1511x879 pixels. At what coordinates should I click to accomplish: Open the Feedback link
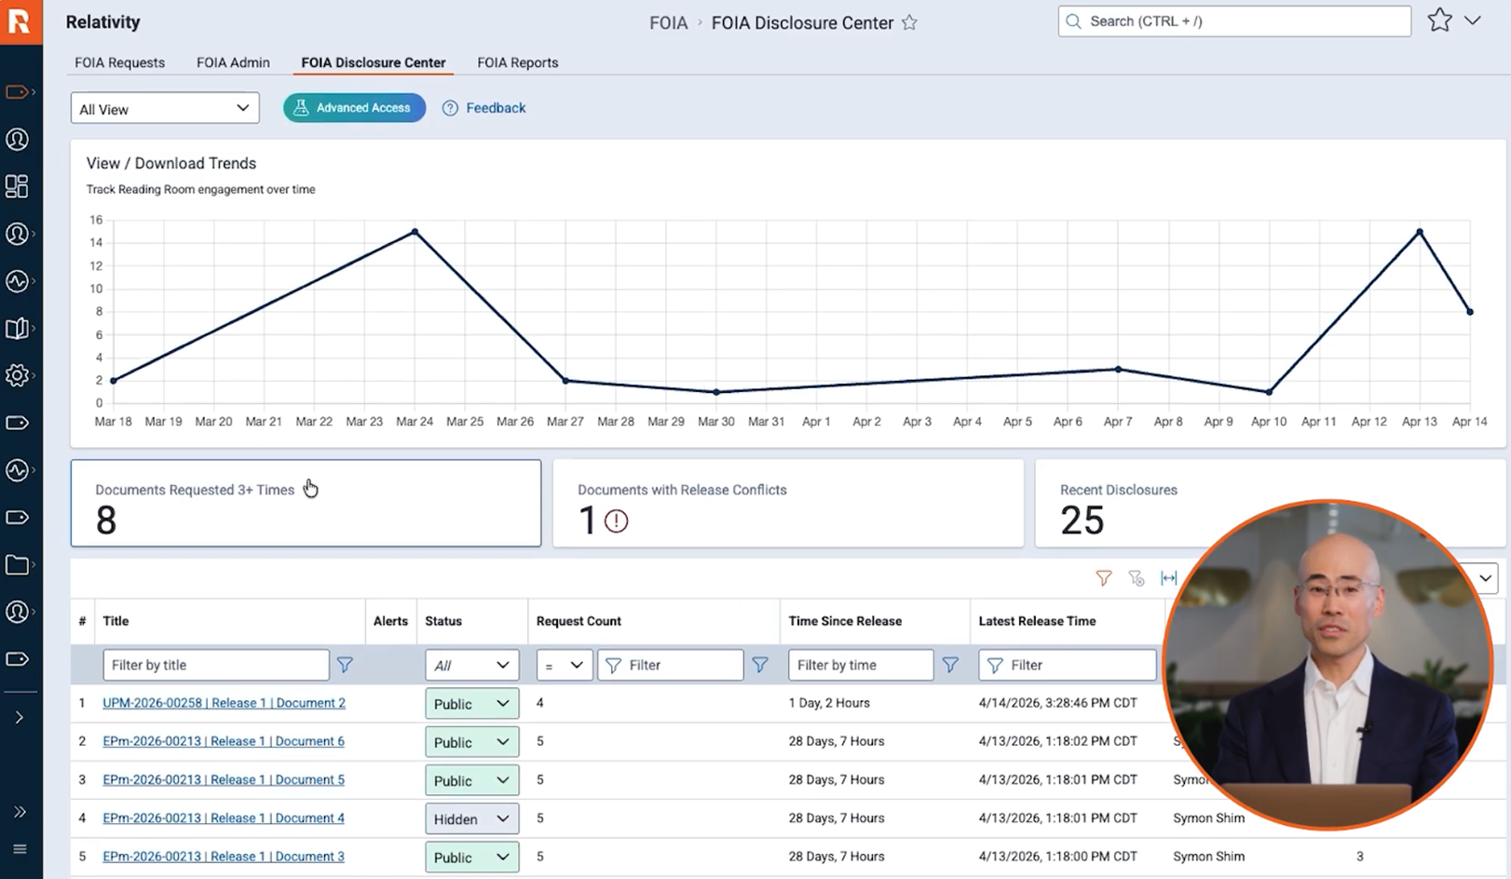(x=484, y=108)
